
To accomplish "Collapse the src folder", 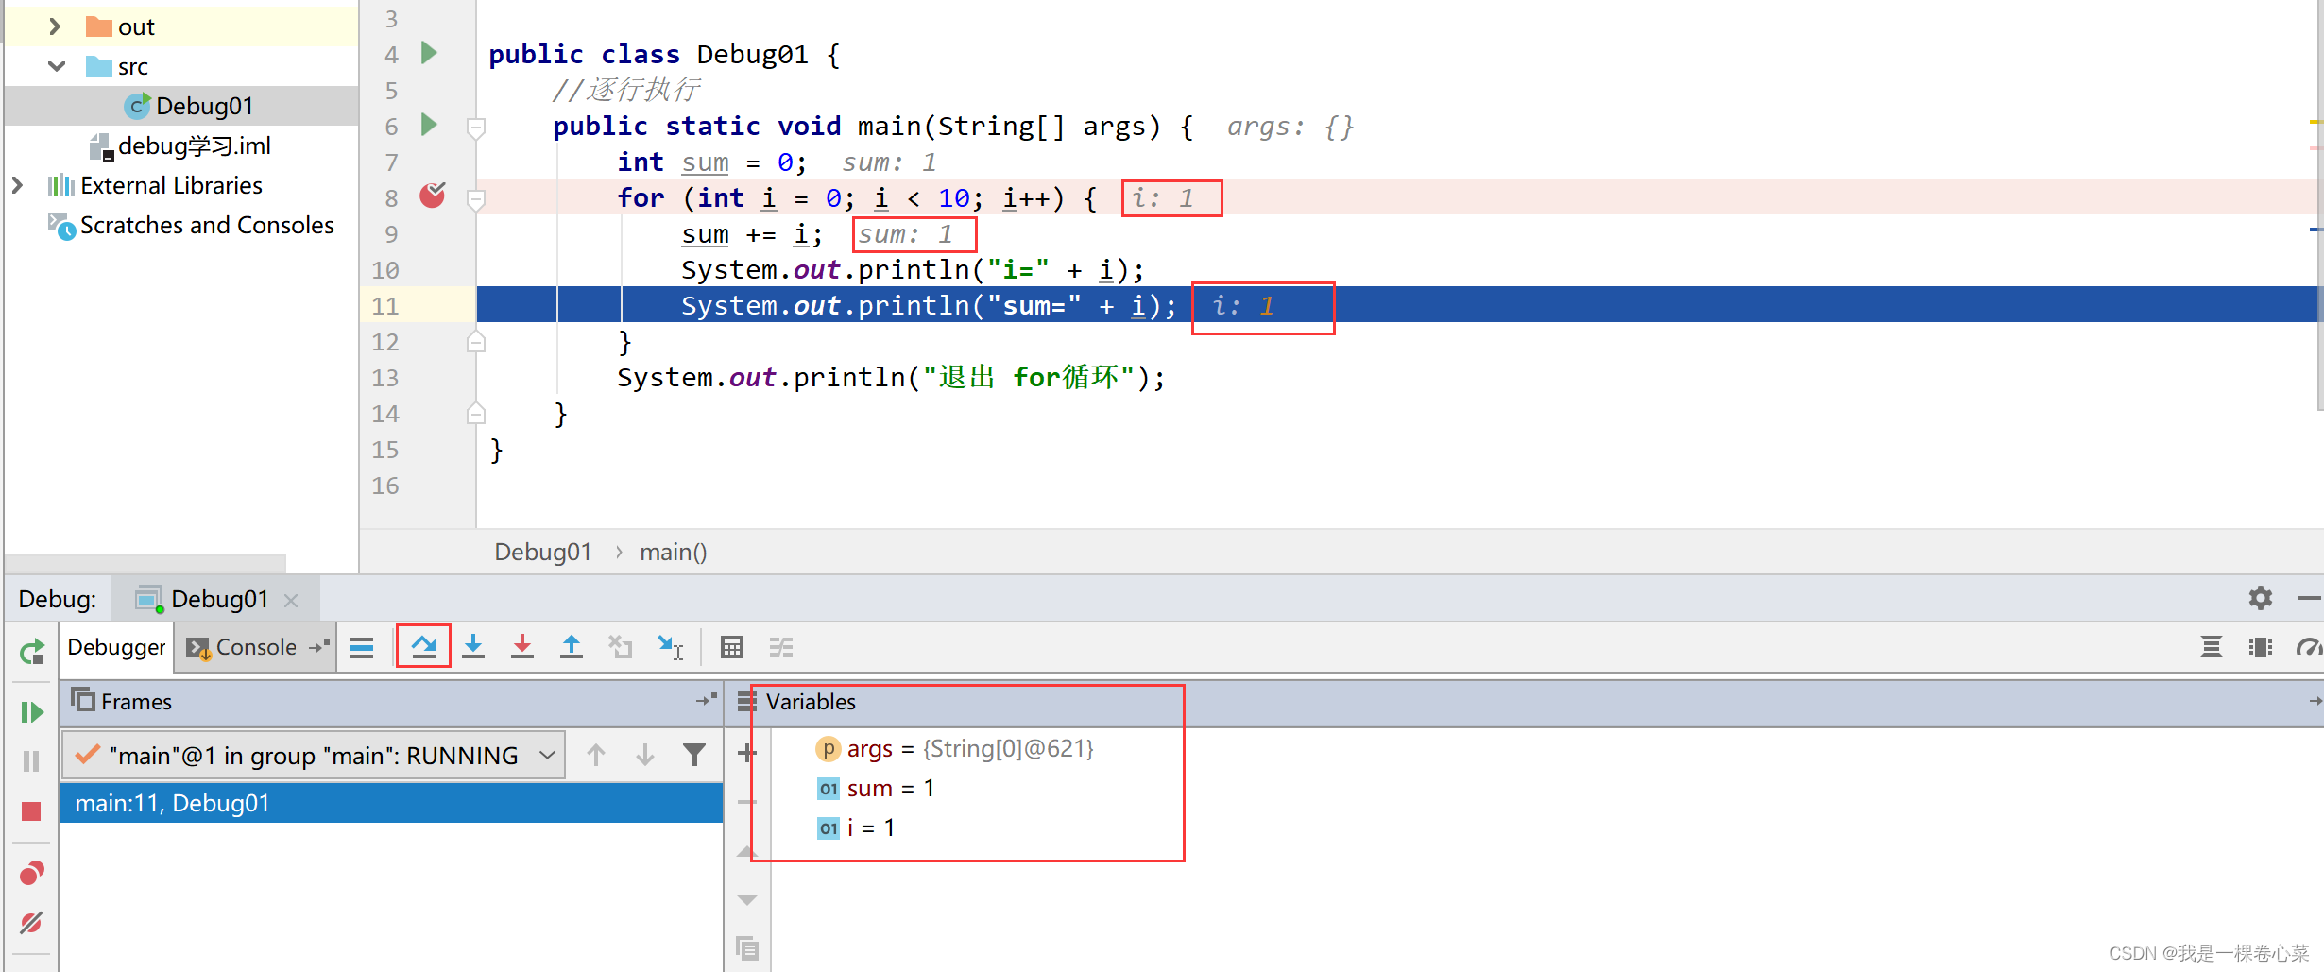I will click(x=57, y=67).
